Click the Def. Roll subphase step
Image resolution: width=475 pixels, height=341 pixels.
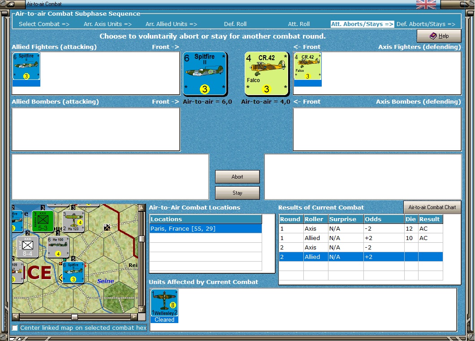tap(235, 24)
